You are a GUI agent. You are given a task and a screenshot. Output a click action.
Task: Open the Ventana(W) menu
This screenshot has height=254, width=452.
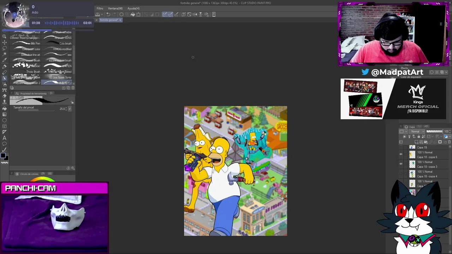tap(115, 8)
